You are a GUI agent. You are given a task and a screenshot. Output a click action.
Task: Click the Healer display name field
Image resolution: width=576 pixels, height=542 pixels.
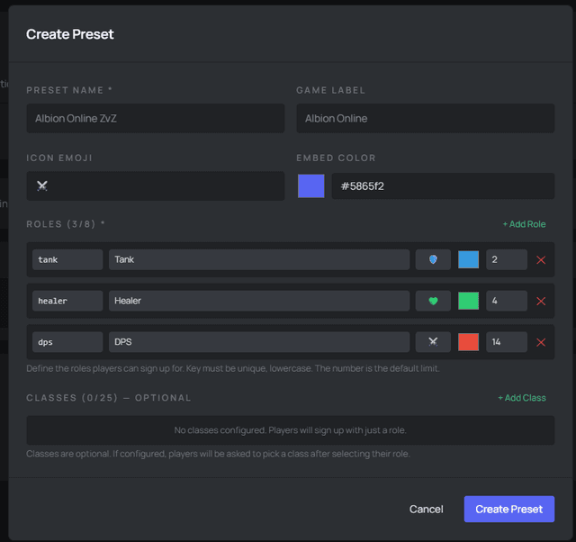[259, 301]
